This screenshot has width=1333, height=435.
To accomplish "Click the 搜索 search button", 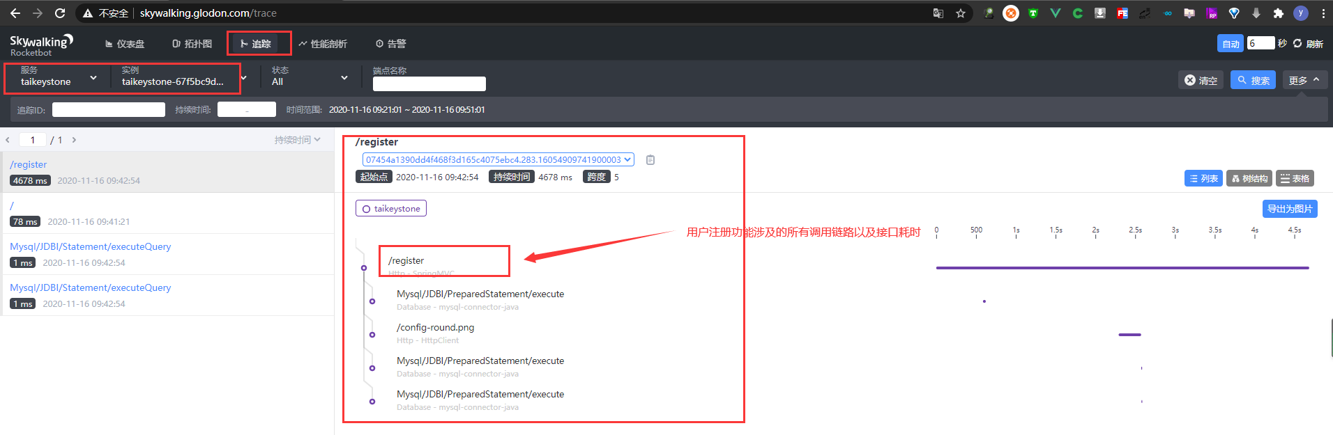I will (1252, 80).
